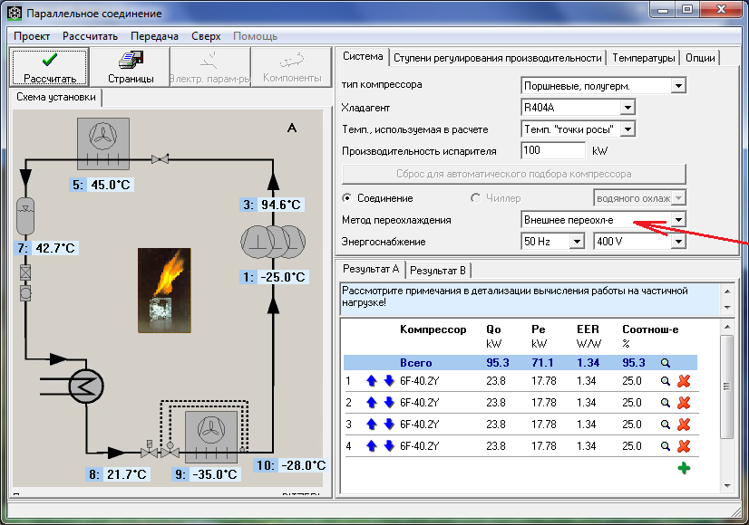The width and height of the screenshot is (749, 525).
Task: Open details magnifier for Всего row
Action: tap(665, 363)
